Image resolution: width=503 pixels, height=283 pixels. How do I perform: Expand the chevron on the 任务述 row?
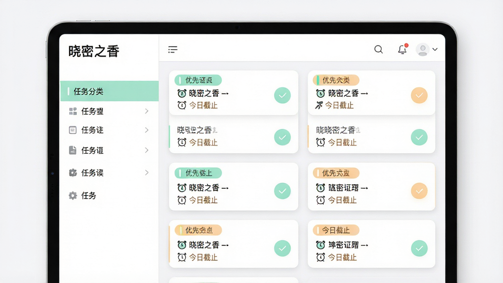tap(146, 130)
